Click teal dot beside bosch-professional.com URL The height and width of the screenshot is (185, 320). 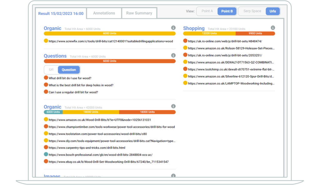click(46, 154)
